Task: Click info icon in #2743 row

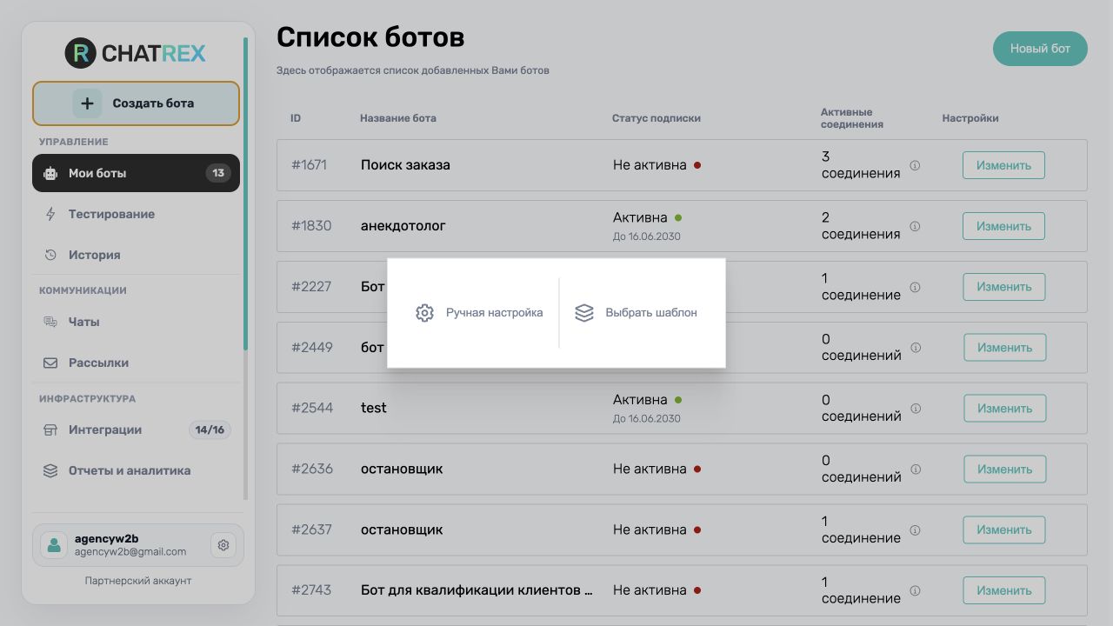Action: 916,590
